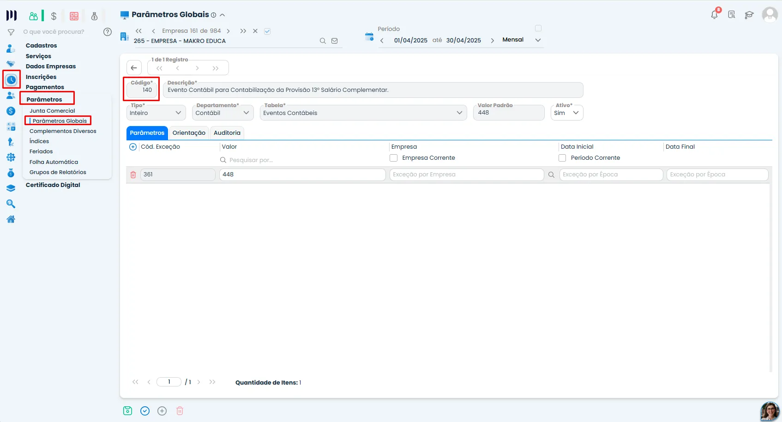Open the notifications bell
Viewport: 782px width, 422px height.
point(715,15)
